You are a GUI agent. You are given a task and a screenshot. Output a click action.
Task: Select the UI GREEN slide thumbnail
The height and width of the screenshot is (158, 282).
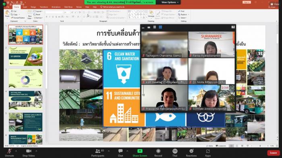point(26,57)
